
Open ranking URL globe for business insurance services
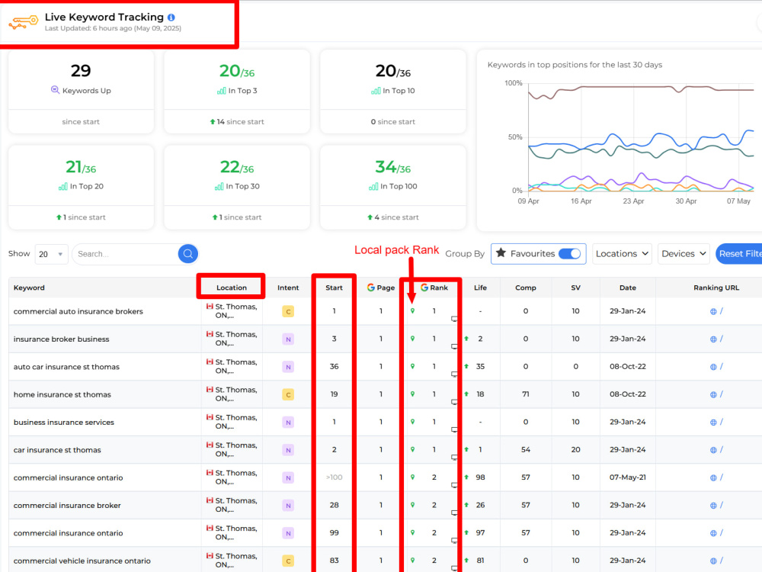(713, 423)
